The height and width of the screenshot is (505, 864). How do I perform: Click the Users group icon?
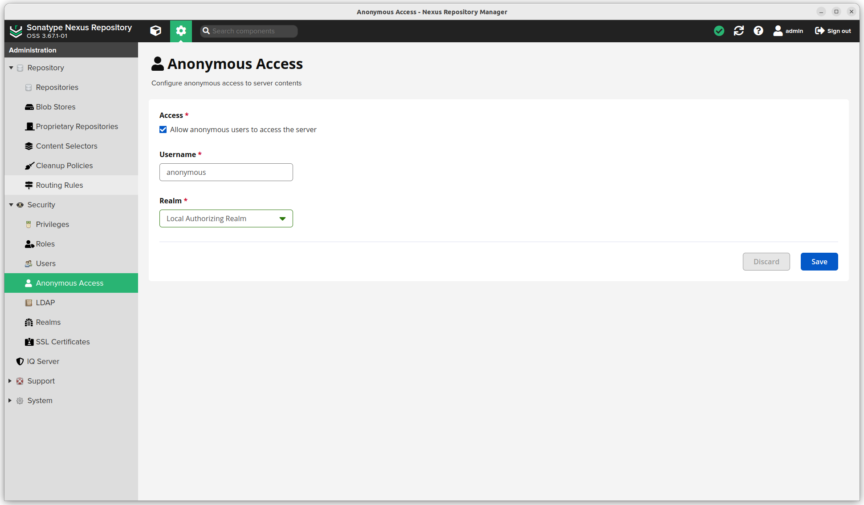(29, 263)
